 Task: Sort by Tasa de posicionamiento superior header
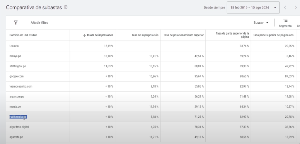tap(183, 35)
